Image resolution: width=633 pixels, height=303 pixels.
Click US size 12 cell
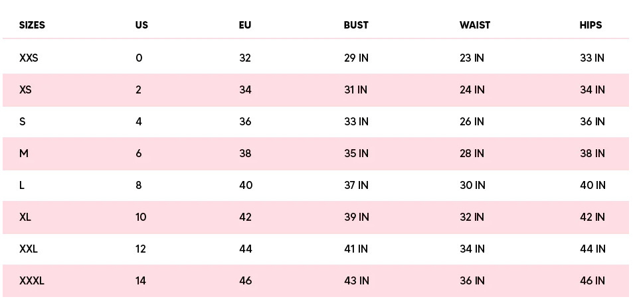click(x=141, y=249)
